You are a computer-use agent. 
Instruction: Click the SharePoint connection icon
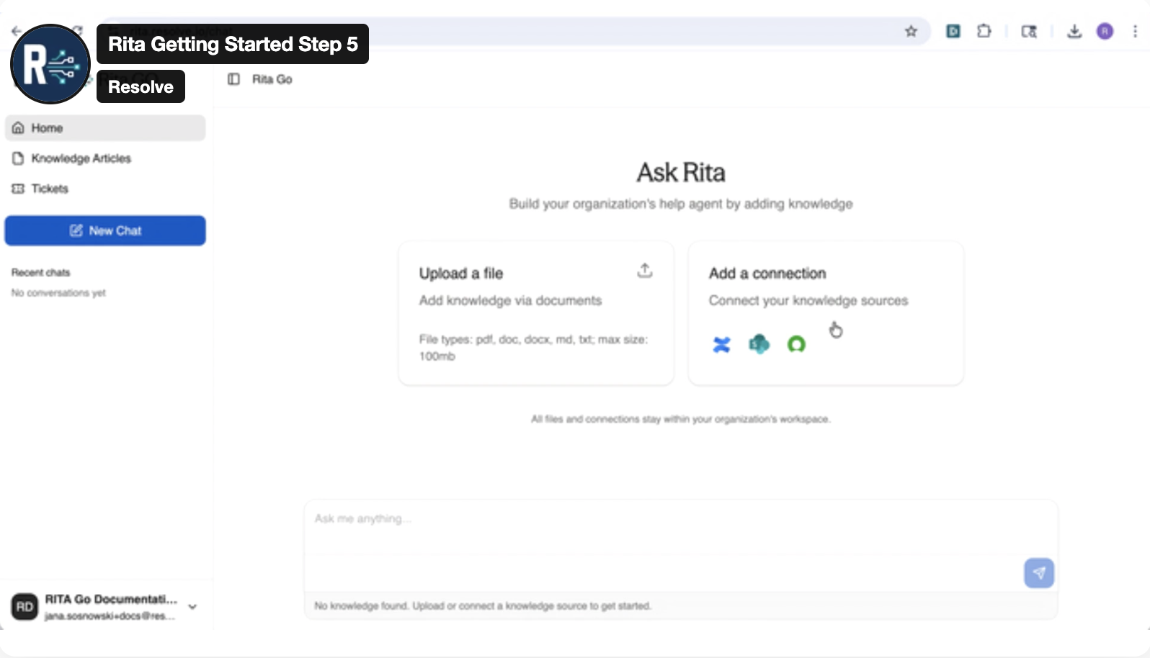(x=759, y=345)
